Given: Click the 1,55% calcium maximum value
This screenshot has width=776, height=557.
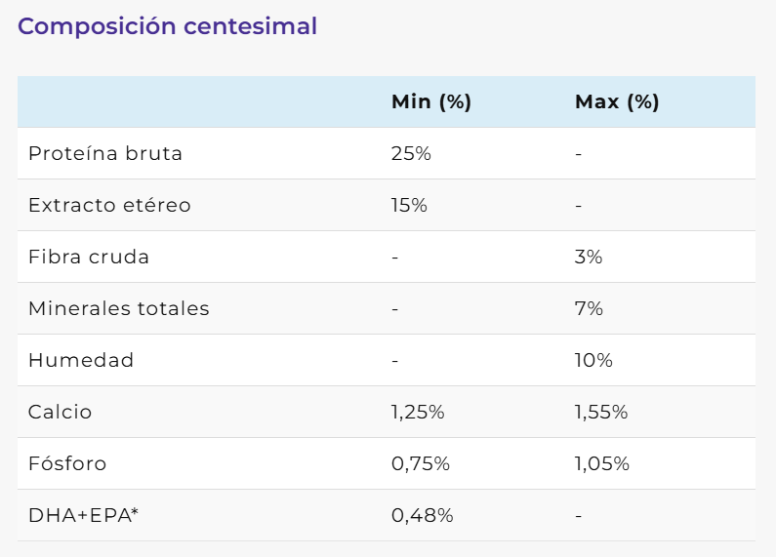Looking at the screenshot, I should (601, 413).
